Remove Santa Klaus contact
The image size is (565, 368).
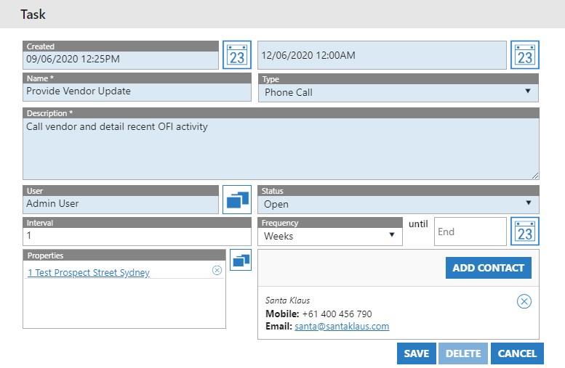524,301
